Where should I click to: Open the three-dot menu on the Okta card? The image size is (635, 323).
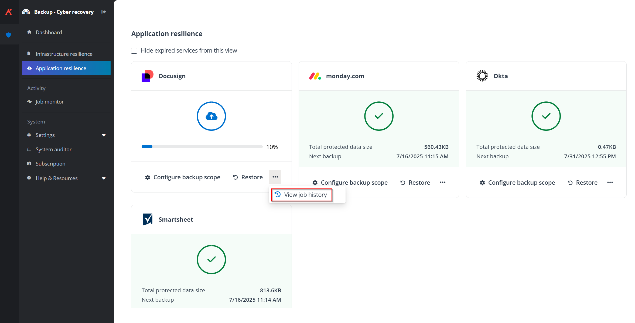pyautogui.click(x=610, y=182)
